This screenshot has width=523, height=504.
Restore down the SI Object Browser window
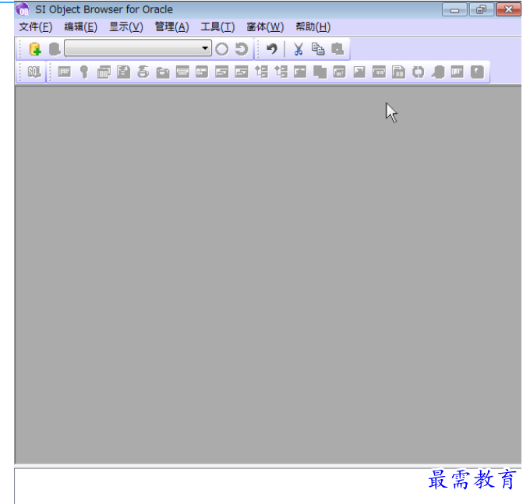[482, 9]
